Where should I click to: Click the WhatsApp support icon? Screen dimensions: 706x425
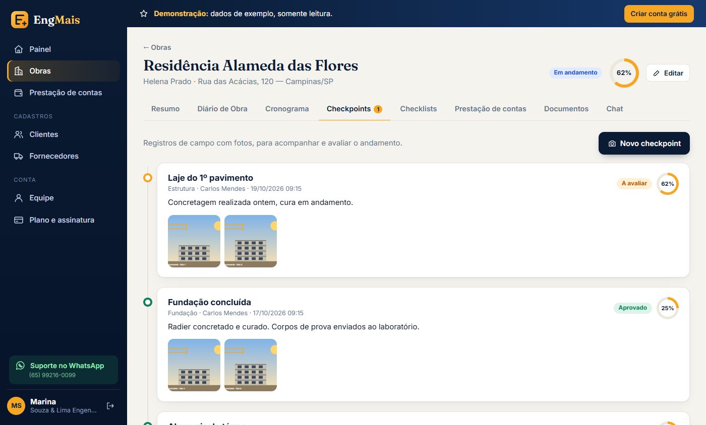pyautogui.click(x=20, y=366)
